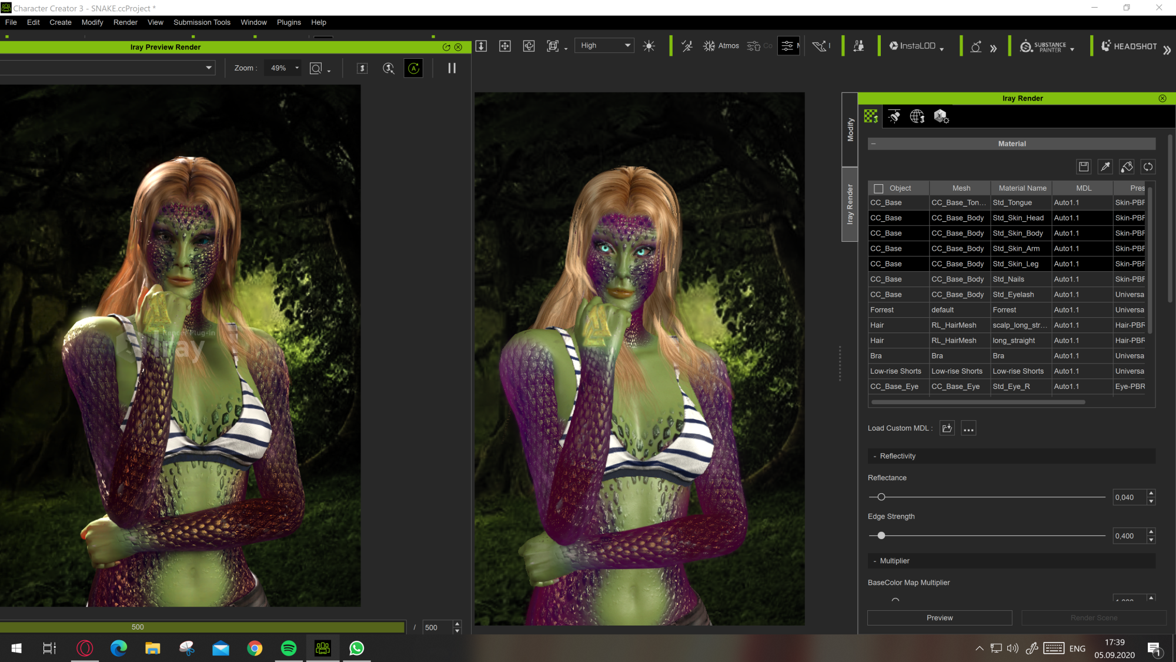Open the Submission Tools menu

(x=202, y=22)
